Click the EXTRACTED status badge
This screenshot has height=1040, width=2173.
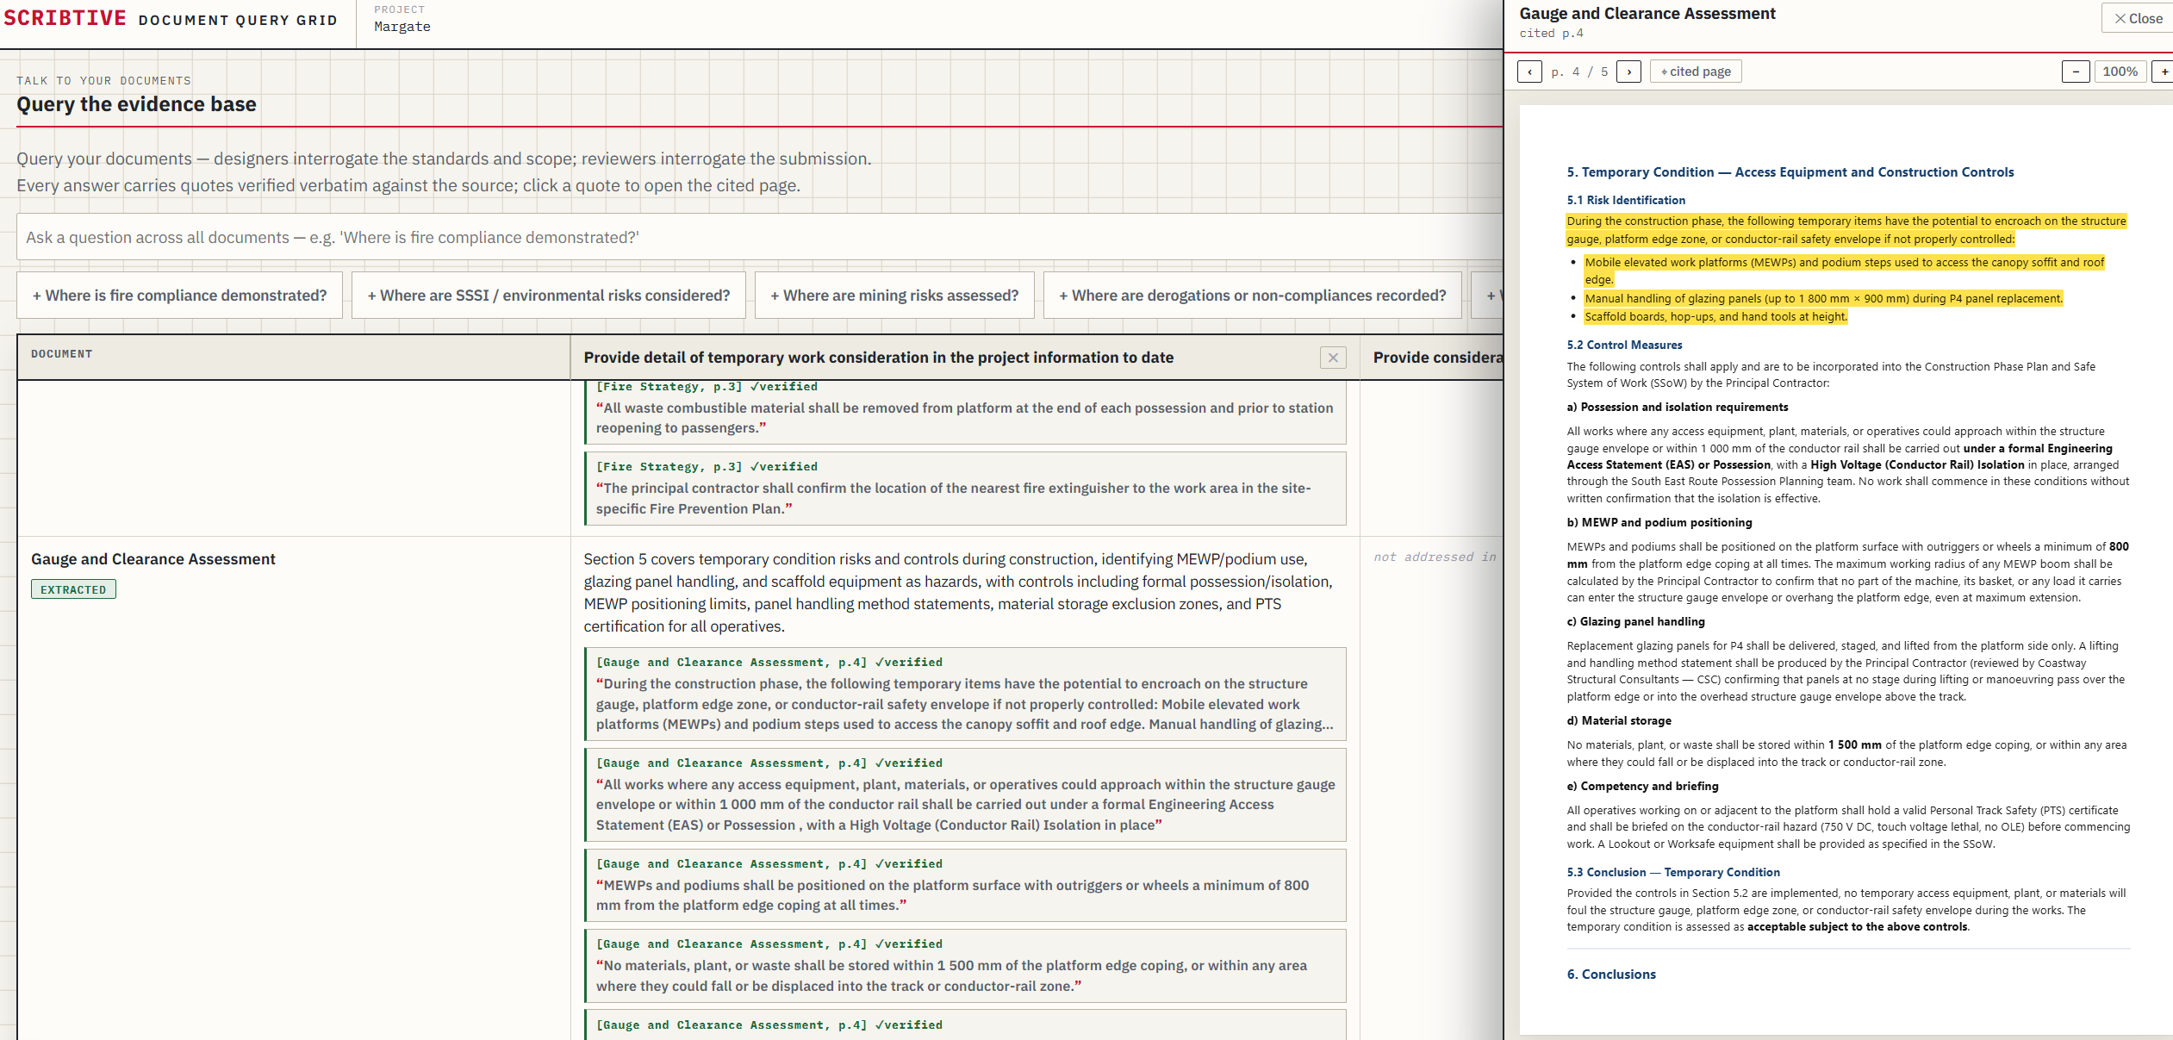[x=73, y=589]
